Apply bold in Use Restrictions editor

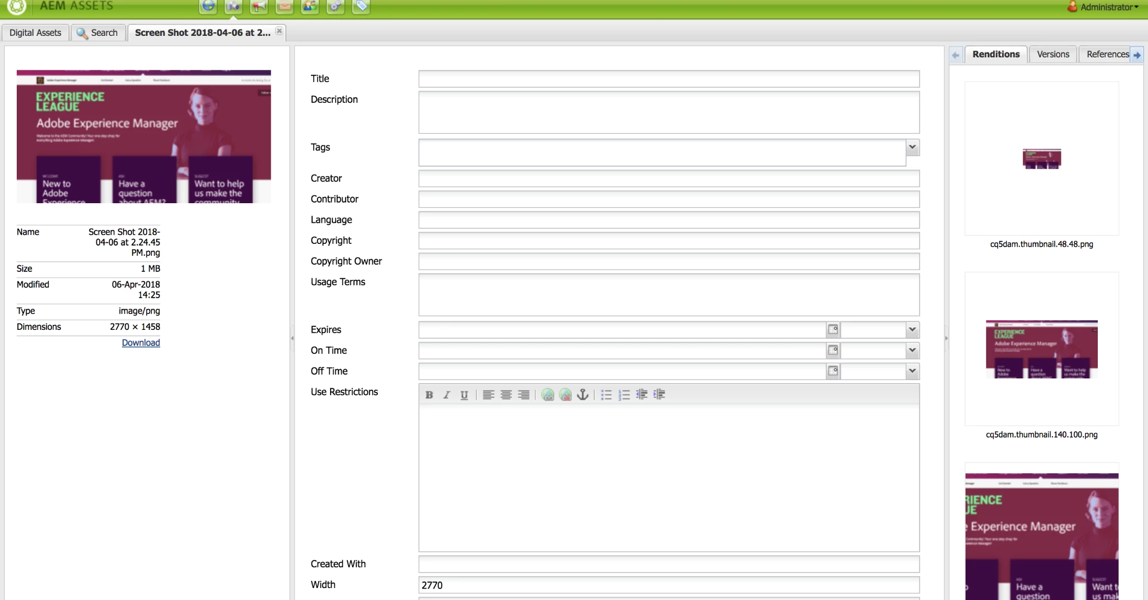coord(429,395)
